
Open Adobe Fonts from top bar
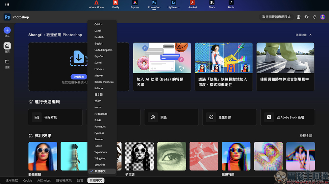pyautogui.click(x=231, y=5)
